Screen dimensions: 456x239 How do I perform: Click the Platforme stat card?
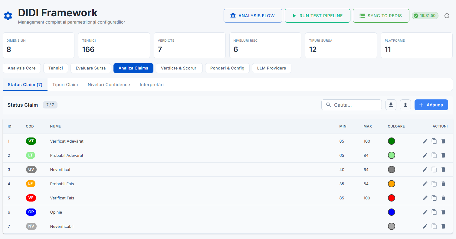[x=417, y=45]
